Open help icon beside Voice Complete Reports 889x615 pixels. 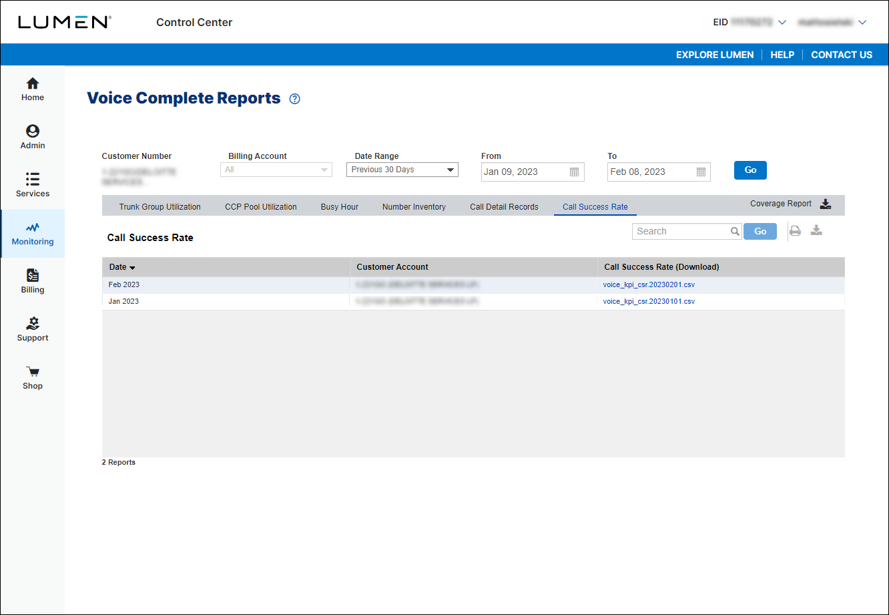tap(295, 99)
